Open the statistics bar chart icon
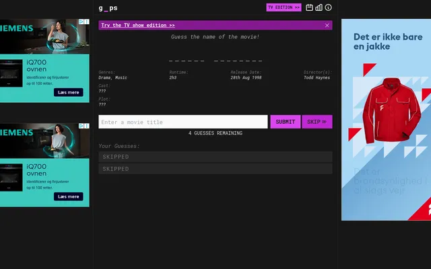Screen dimensions: 431x269 [x=319, y=7]
